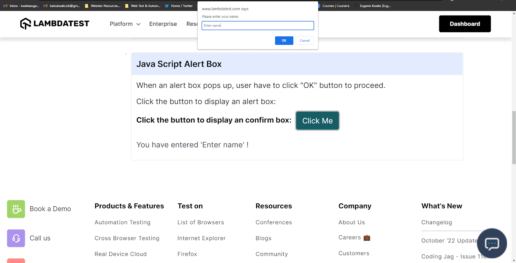Click the page vertical scrollbar thumb
The width and height of the screenshot is (516, 263).
[514, 137]
